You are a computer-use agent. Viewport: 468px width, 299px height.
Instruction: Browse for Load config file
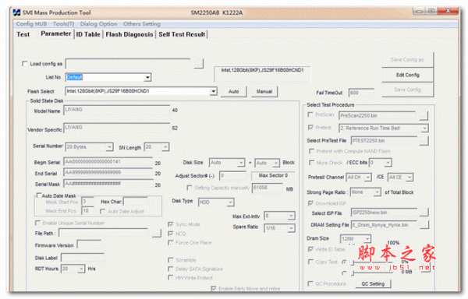pos(198,63)
